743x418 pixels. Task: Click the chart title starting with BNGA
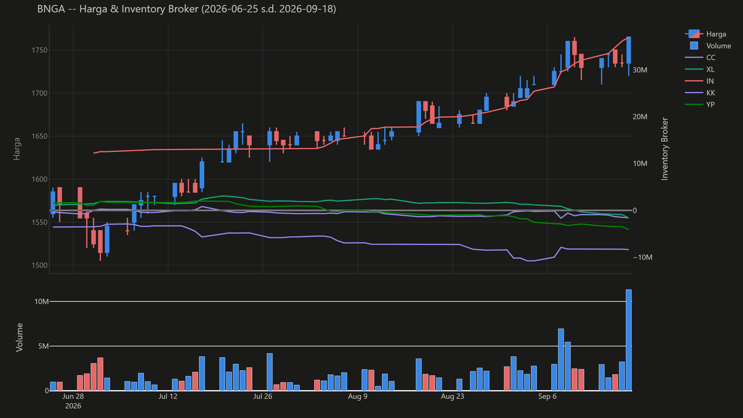(187, 9)
